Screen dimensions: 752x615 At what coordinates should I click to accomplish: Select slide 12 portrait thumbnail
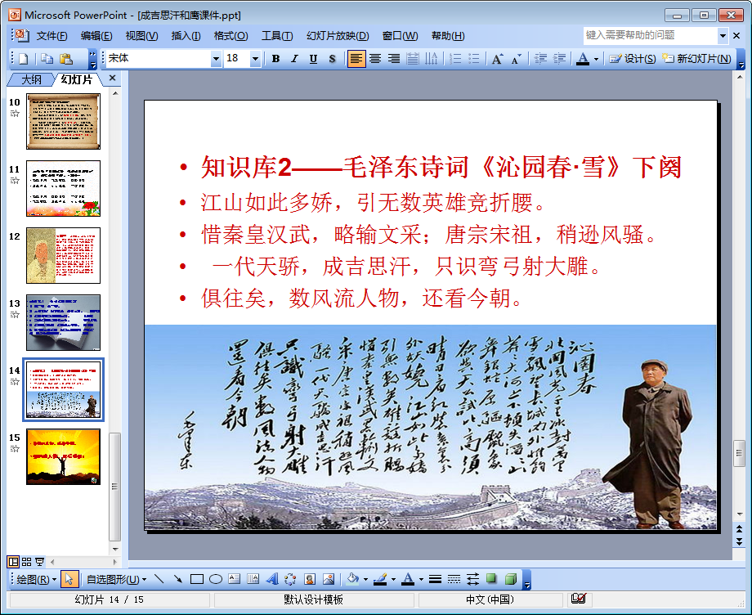pos(63,256)
